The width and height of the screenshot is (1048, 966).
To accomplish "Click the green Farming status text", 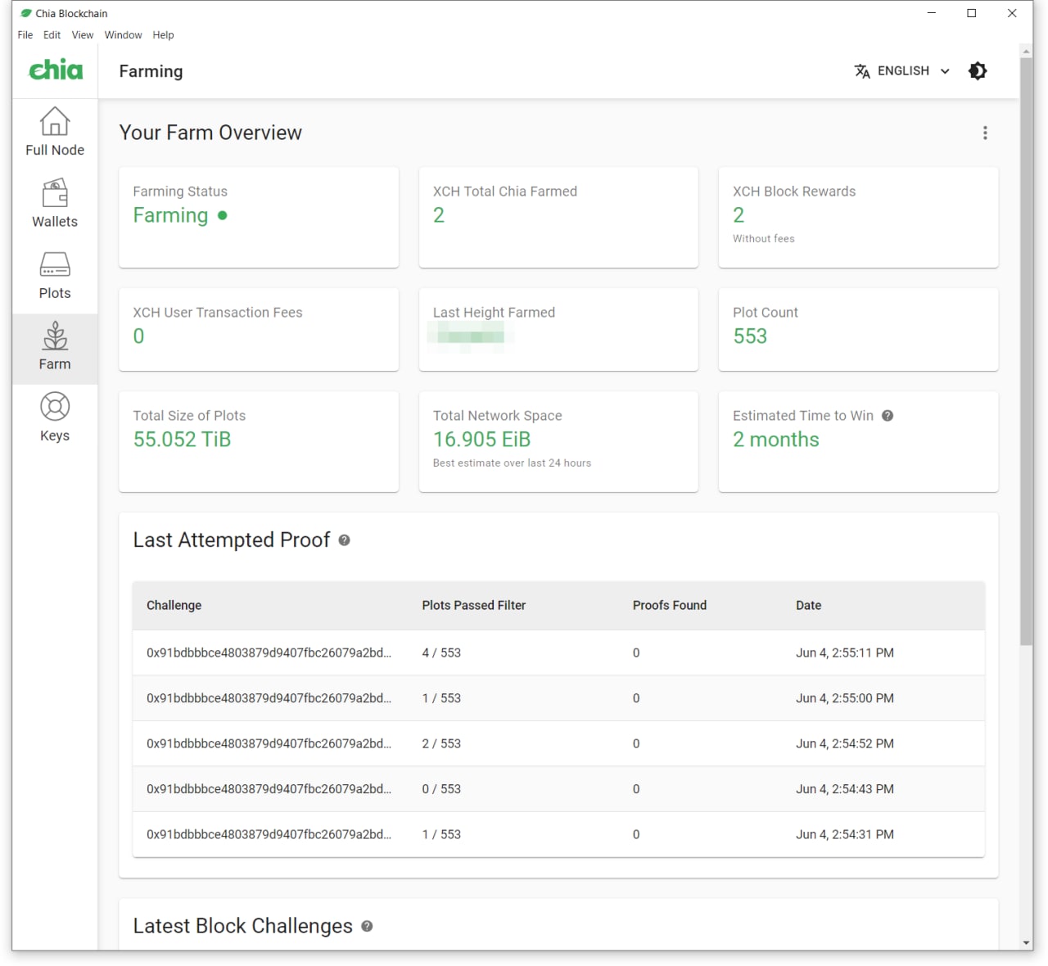I will point(170,215).
